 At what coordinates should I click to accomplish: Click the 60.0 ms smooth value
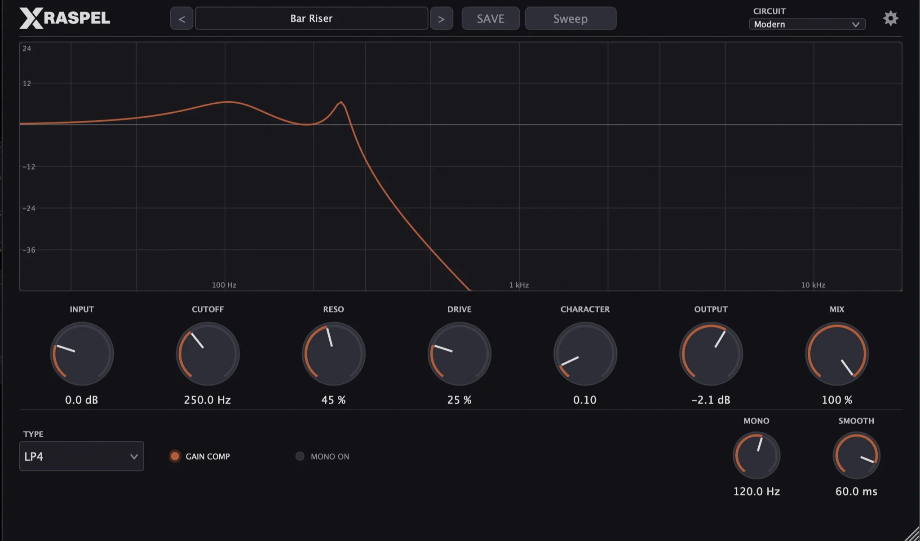pos(856,492)
